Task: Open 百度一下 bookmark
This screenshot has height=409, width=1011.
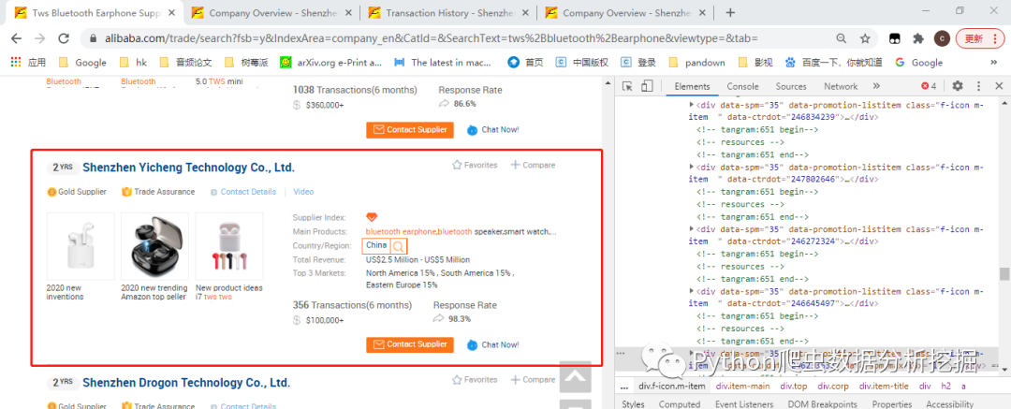Action: click(x=834, y=63)
